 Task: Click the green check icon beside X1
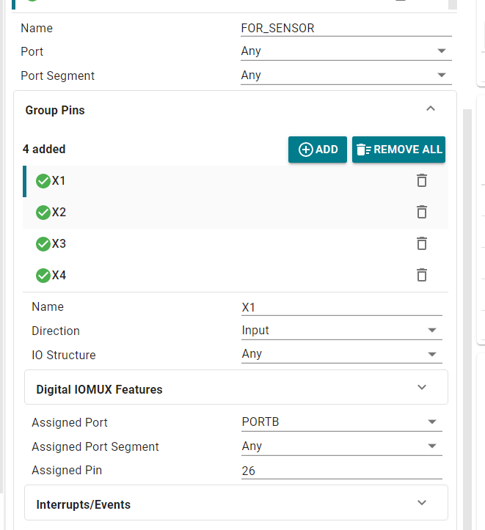click(x=43, y=181)
